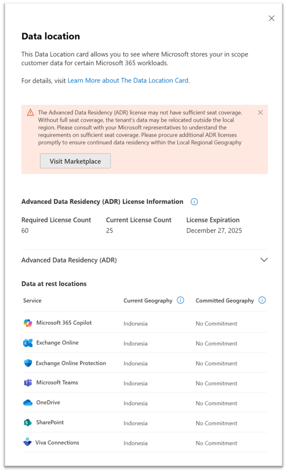Click the SharePoint icon
Screen dimensions: 287x472
pyautogui.click(x=28, y=422)
